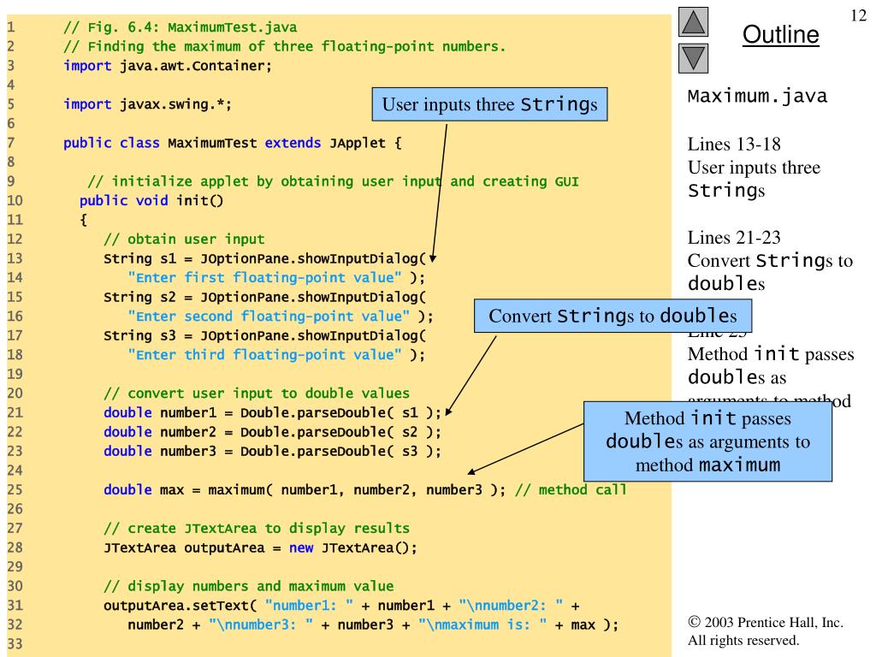Click the 'outputArea.setText(' line
The image size is (876, 657).
[x=341, y=606]
